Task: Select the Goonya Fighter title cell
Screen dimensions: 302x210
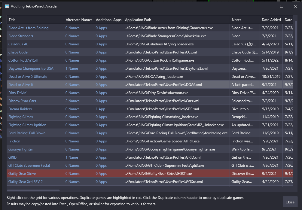Action: pyautogui.click(x=35, y=149)
